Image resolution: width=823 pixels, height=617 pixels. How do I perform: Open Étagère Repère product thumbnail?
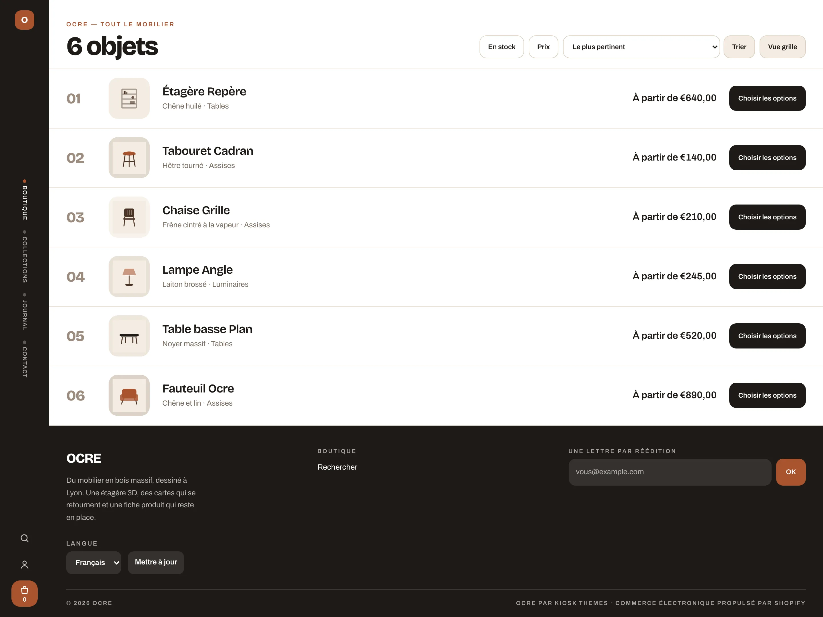pos(129,98)
